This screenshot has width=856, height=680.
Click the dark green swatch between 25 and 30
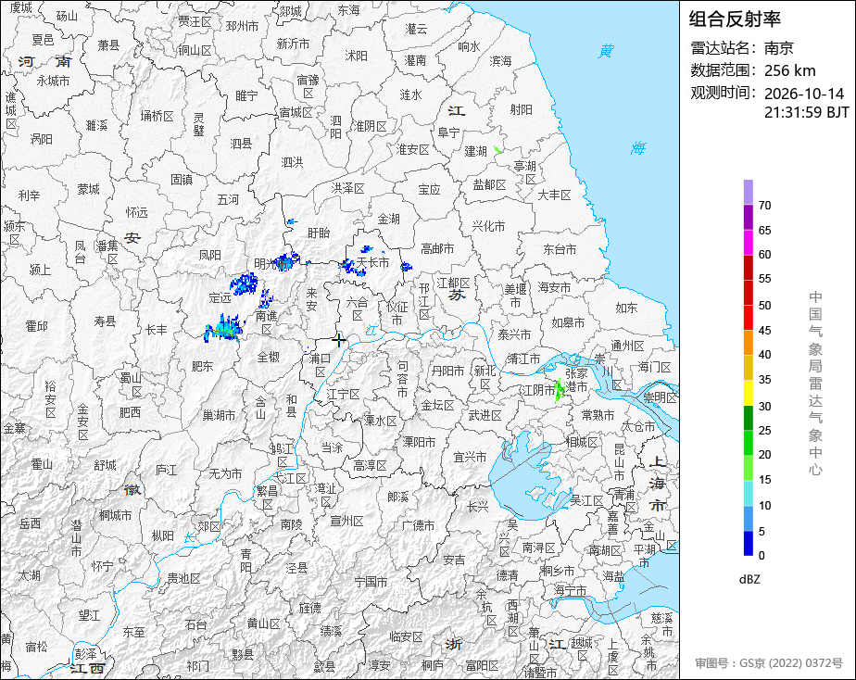[748, 418]
